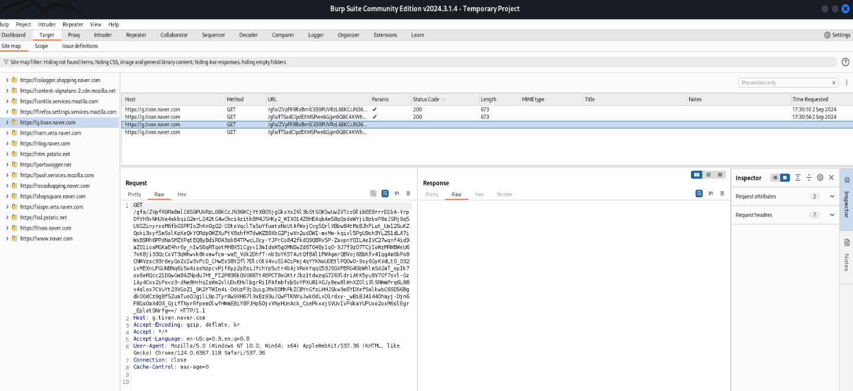This screenshot has height=391, width=853.
Task: Toggle show non-printable chars (\n) in Response
Action: pos(710,193)
